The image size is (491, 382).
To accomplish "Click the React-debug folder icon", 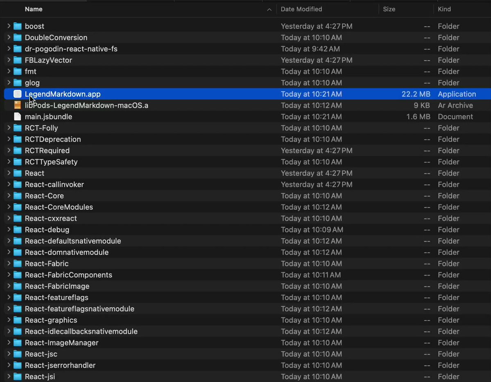I will pyautogui.click(x=18, y=230).
